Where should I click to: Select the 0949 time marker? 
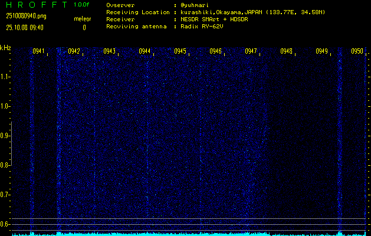tap(321, 51)
